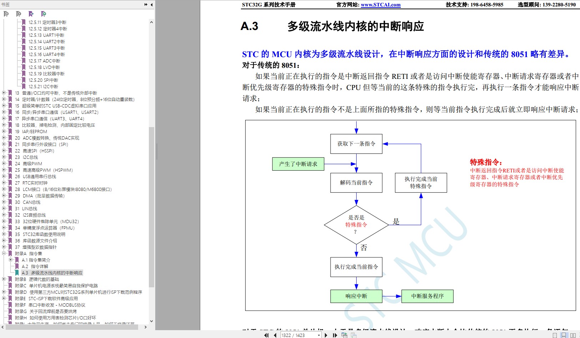
Task: Click the previous view icon in status bar
Action: 344,335
